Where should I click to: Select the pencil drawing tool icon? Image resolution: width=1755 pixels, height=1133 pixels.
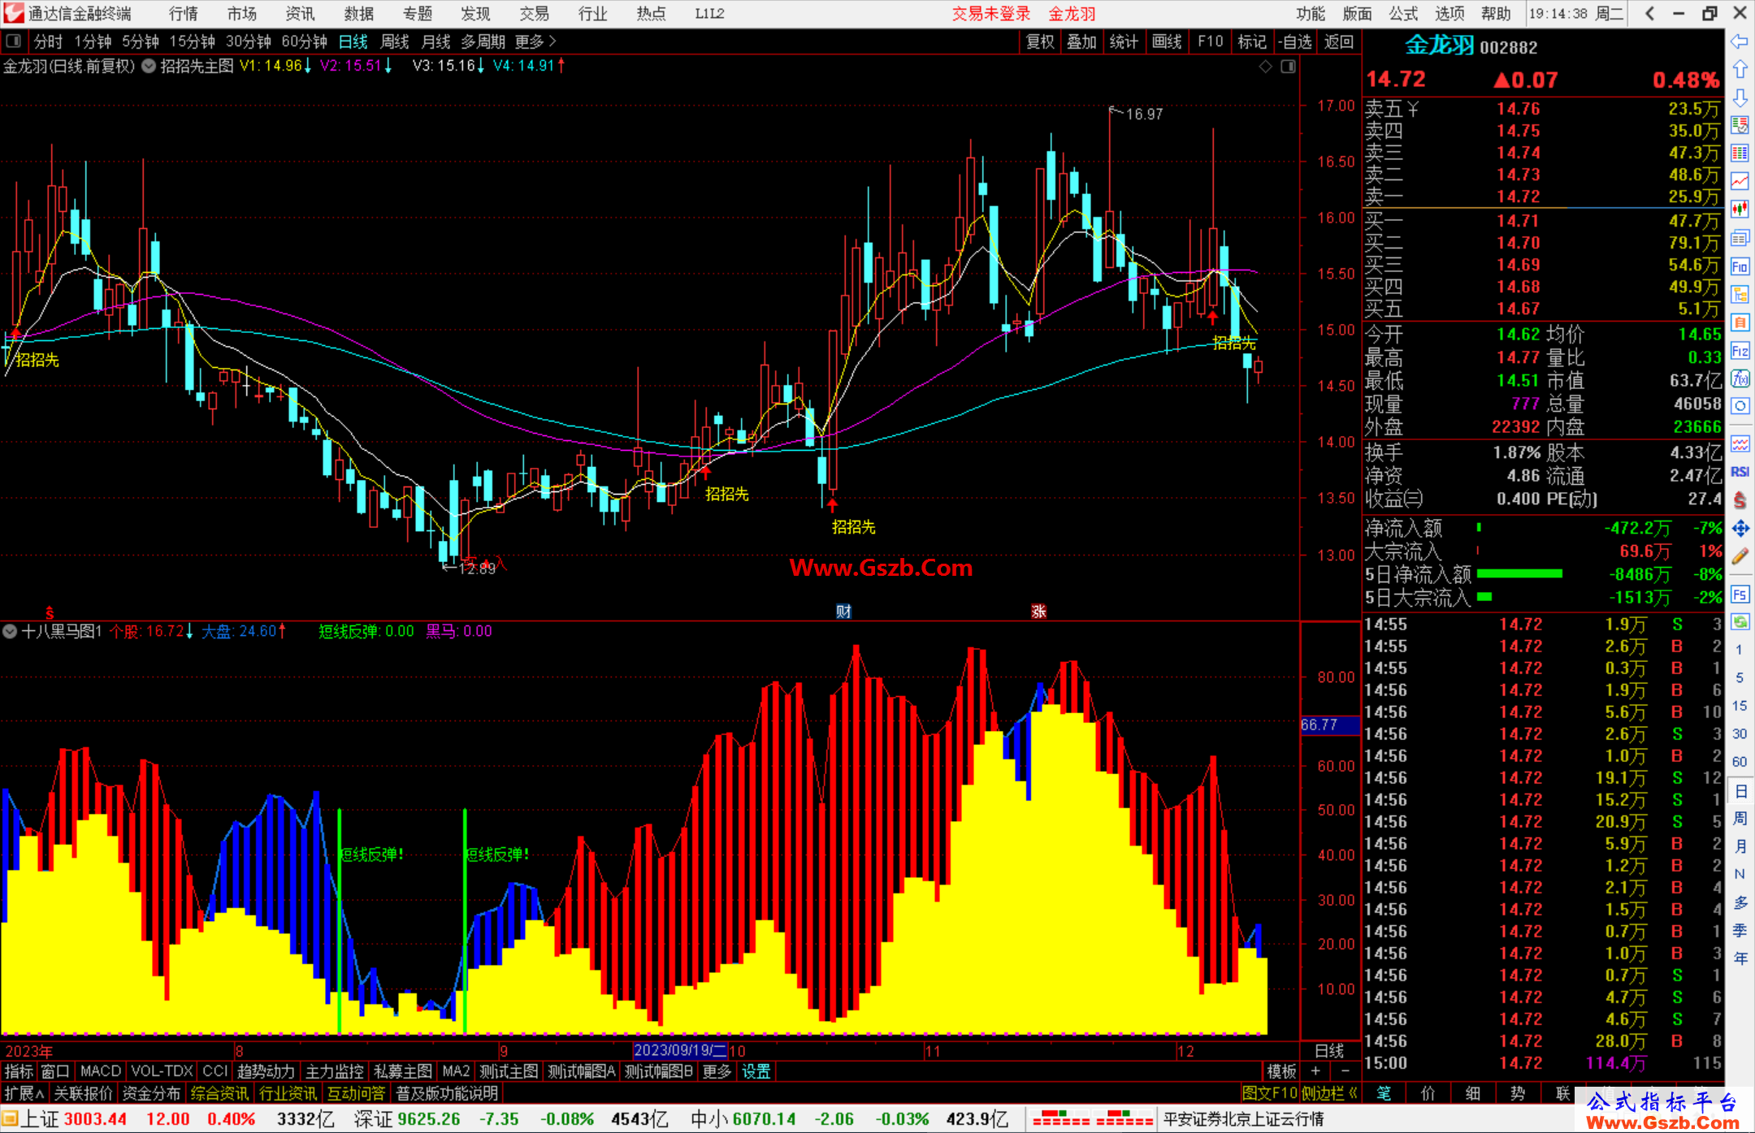point(1740,556)
